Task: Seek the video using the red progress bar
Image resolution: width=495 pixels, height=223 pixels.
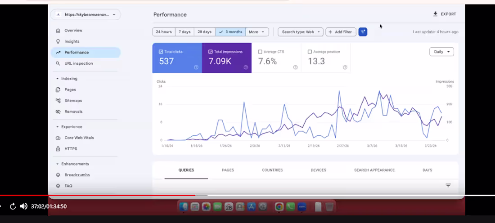Action: point(98,196)
